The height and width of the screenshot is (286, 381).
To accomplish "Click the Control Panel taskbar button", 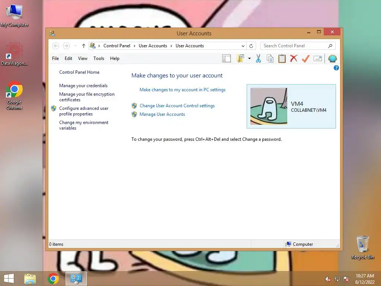I will pos(76,279).
